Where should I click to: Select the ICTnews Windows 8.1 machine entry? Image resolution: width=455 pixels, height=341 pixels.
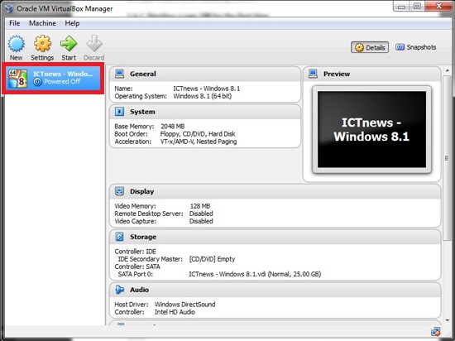pyautogui.click(x=53, y=78)
